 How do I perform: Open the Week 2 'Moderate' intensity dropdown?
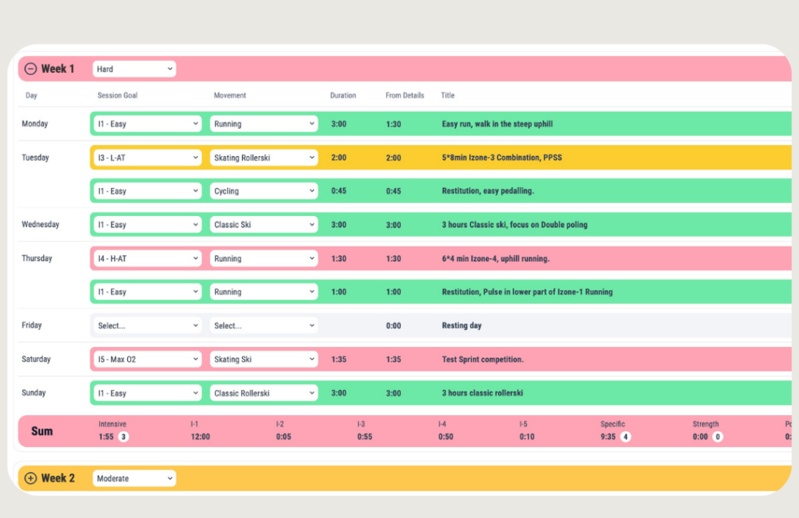click(x=134, y=478)
